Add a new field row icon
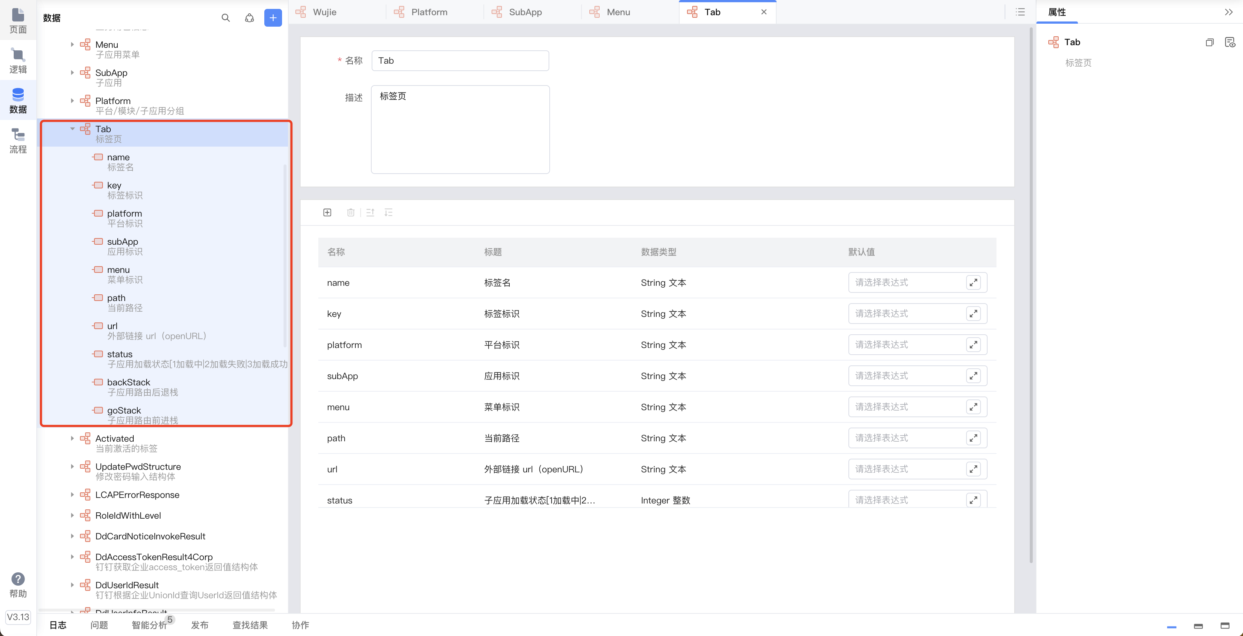This screenshot has height=636, width=1243. (327, 212)
